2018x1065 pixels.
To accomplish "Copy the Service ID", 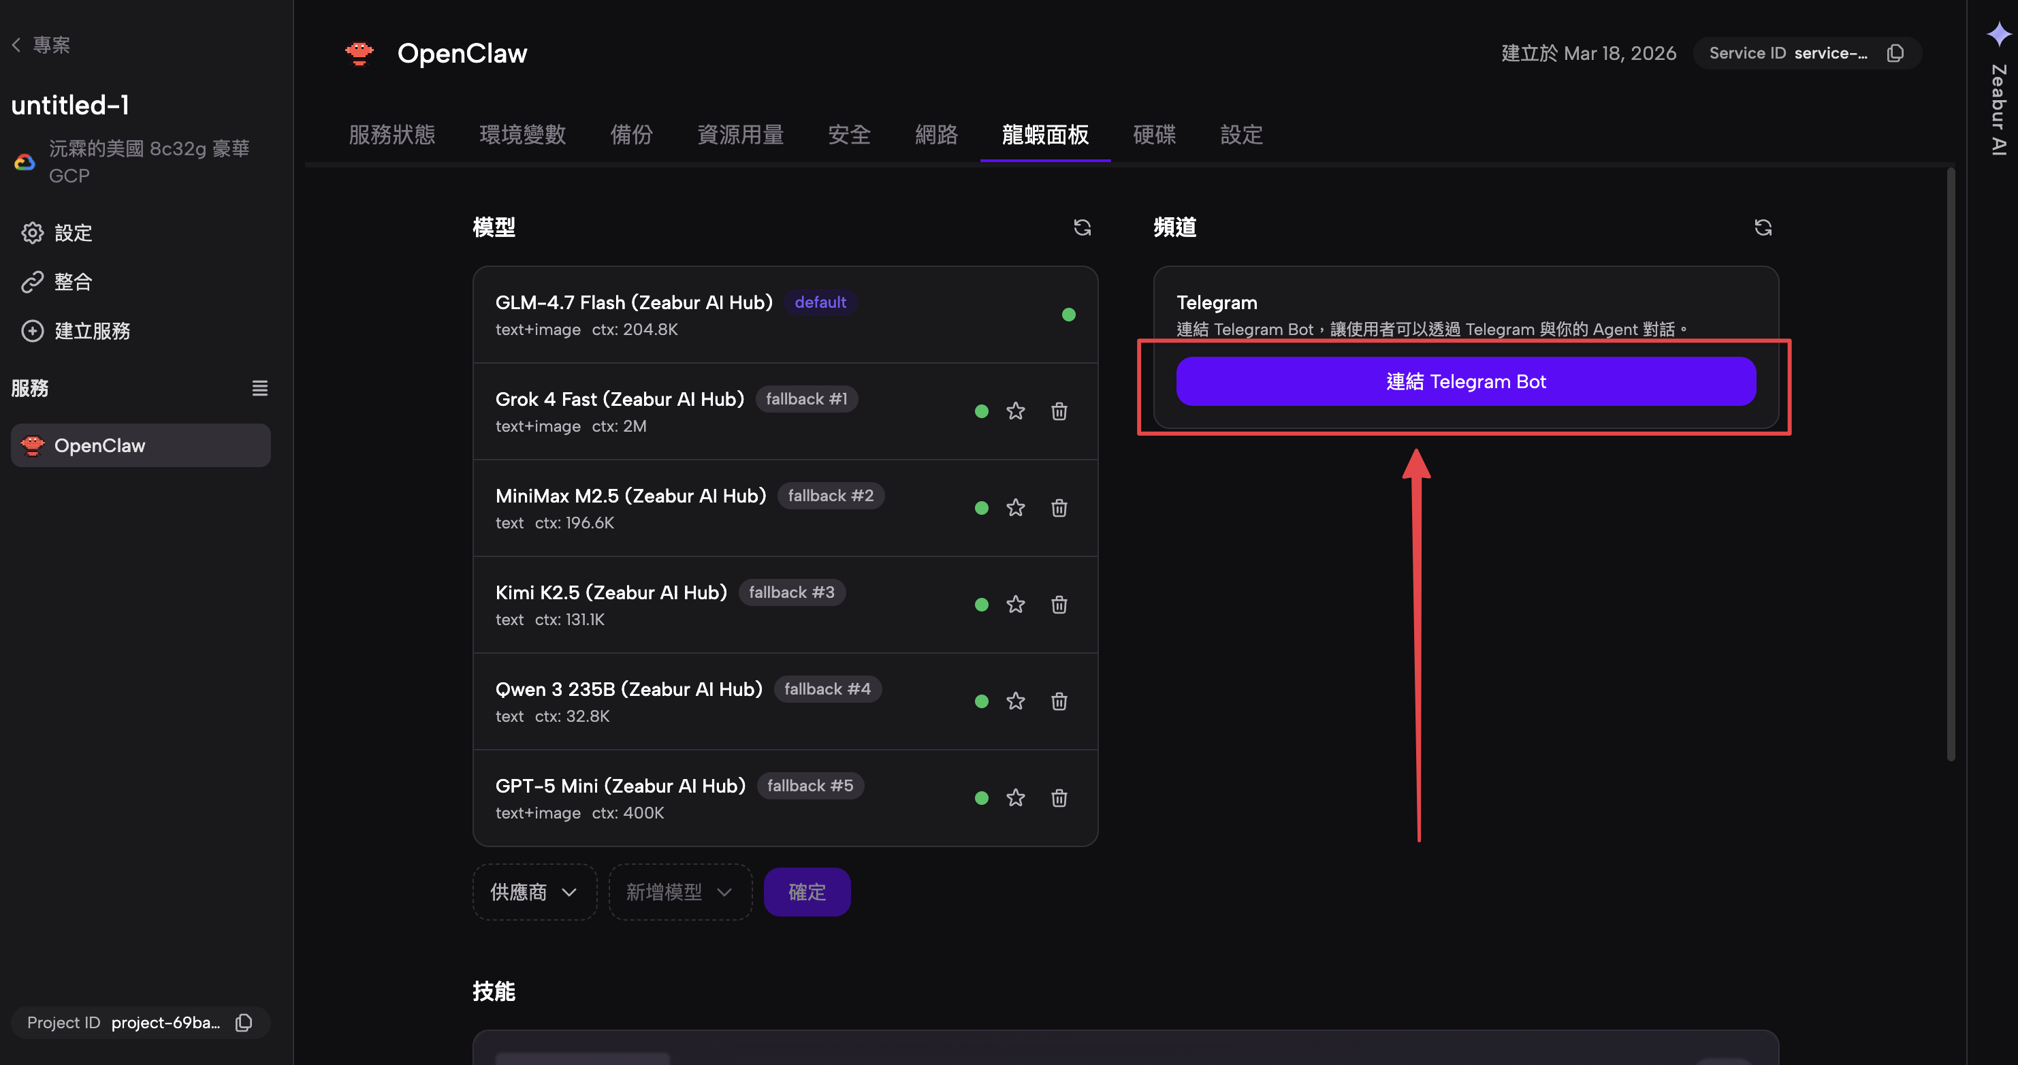I will (1895, 53).
